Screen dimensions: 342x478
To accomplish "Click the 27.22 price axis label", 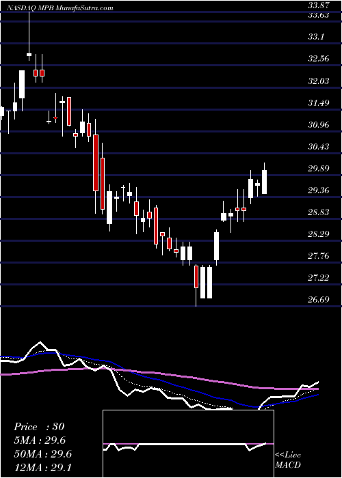I will (x=319, y=278).
